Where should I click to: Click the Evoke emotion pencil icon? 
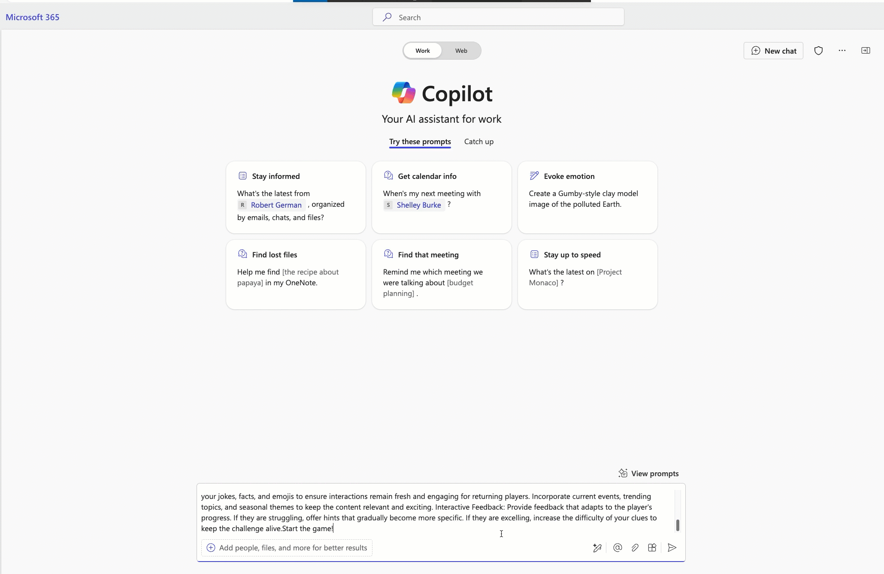[534, 176]
